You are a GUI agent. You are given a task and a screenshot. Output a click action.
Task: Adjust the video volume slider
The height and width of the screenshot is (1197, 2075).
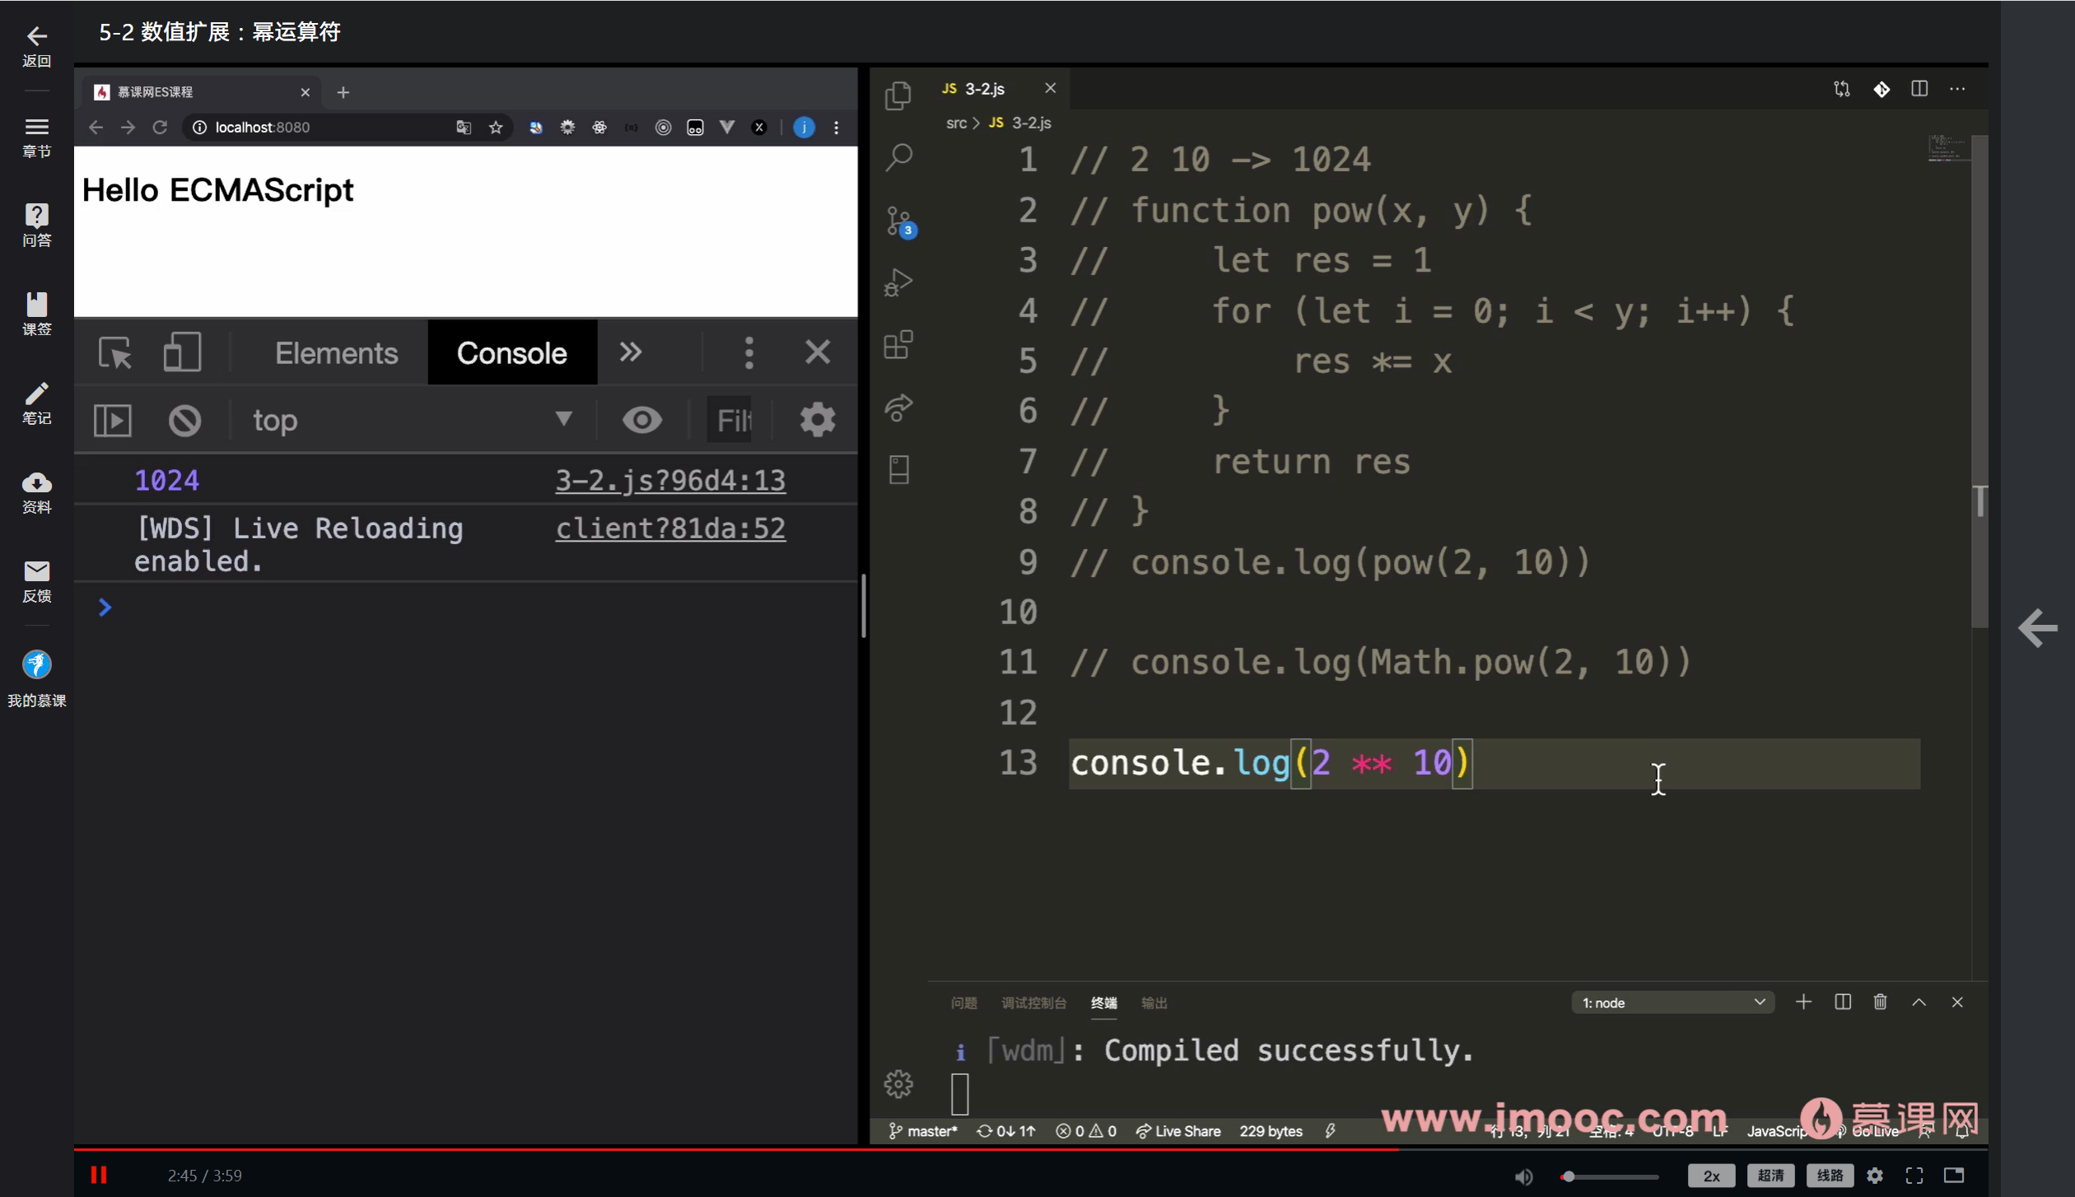click(x=1610, y=1176)
